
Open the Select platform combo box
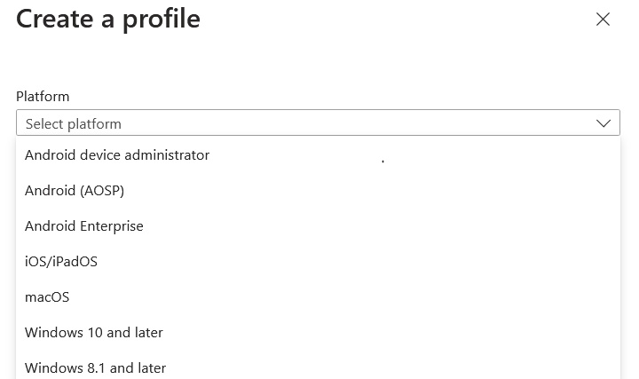click(317, 123)
